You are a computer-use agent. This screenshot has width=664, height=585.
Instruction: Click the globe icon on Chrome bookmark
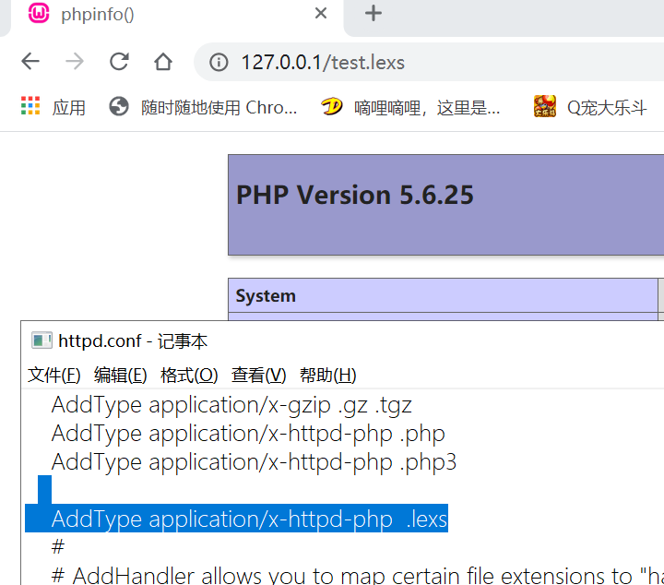point(119,106)
